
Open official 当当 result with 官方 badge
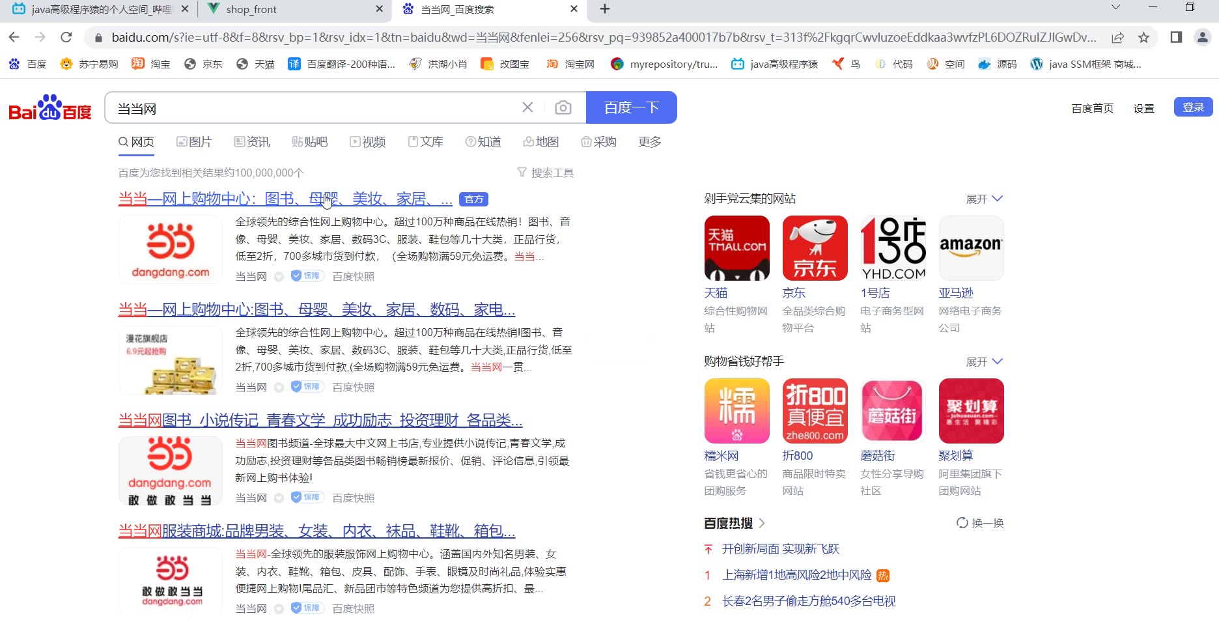(x=285, y=199)
